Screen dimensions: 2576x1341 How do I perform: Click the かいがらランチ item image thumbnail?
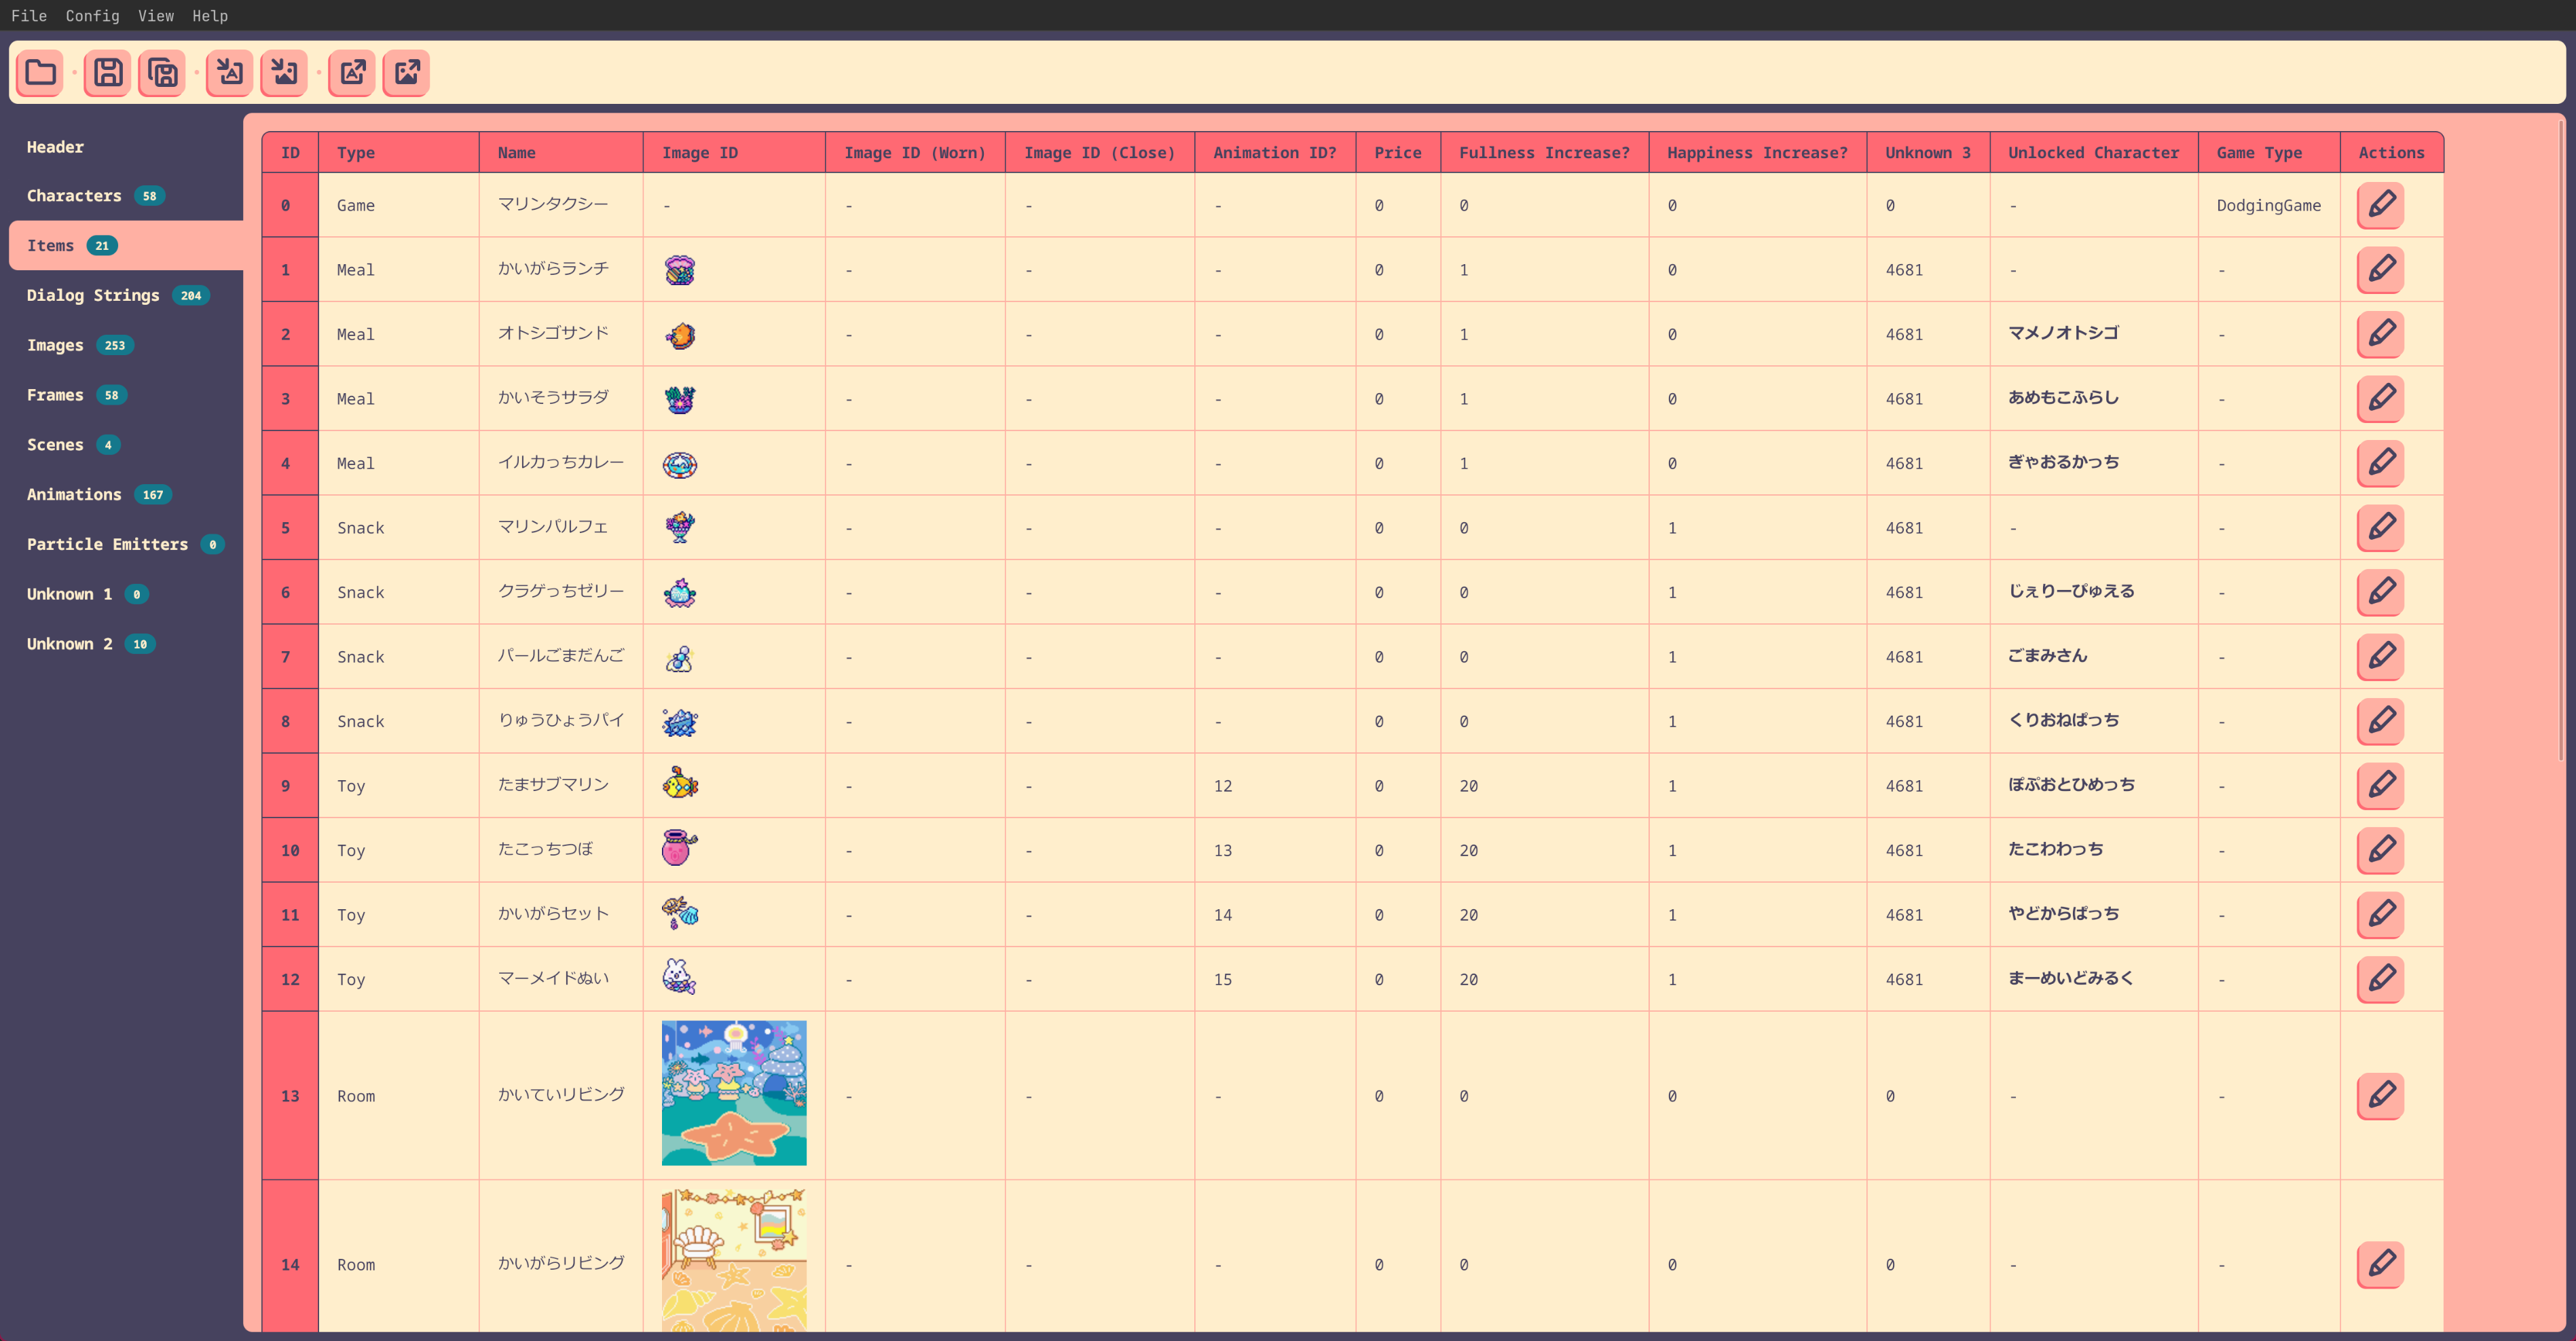pyautogui.click(x=680, y=270)
